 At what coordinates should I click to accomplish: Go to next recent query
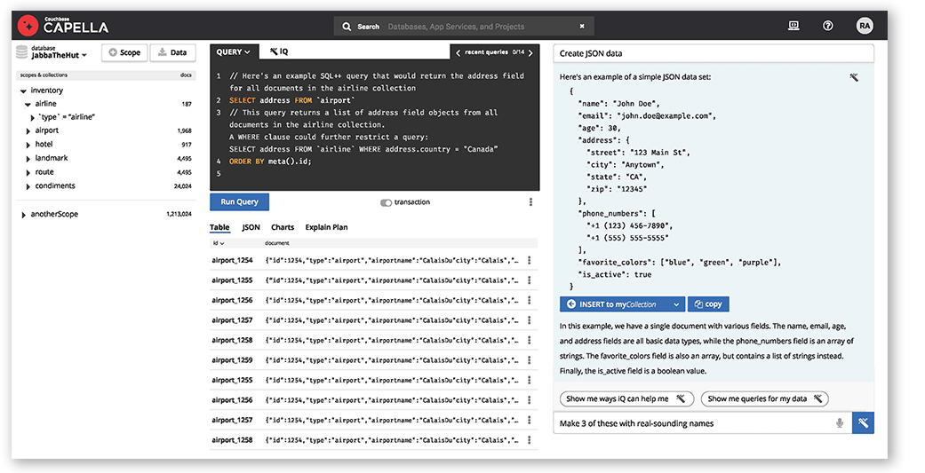[530, 52]
